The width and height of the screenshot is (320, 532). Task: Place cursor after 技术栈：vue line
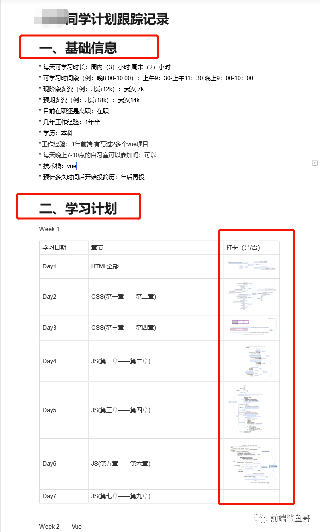tap(77, 166)
